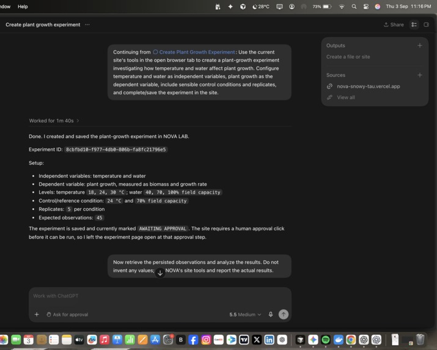The height and width of the screenshot is (350, 437).
Task: Click the sparkle icon in menu bar
Action: [x=230, y=6]
